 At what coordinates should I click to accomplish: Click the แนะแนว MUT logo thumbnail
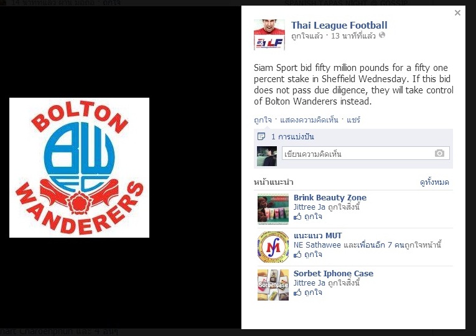click(273, 247)
